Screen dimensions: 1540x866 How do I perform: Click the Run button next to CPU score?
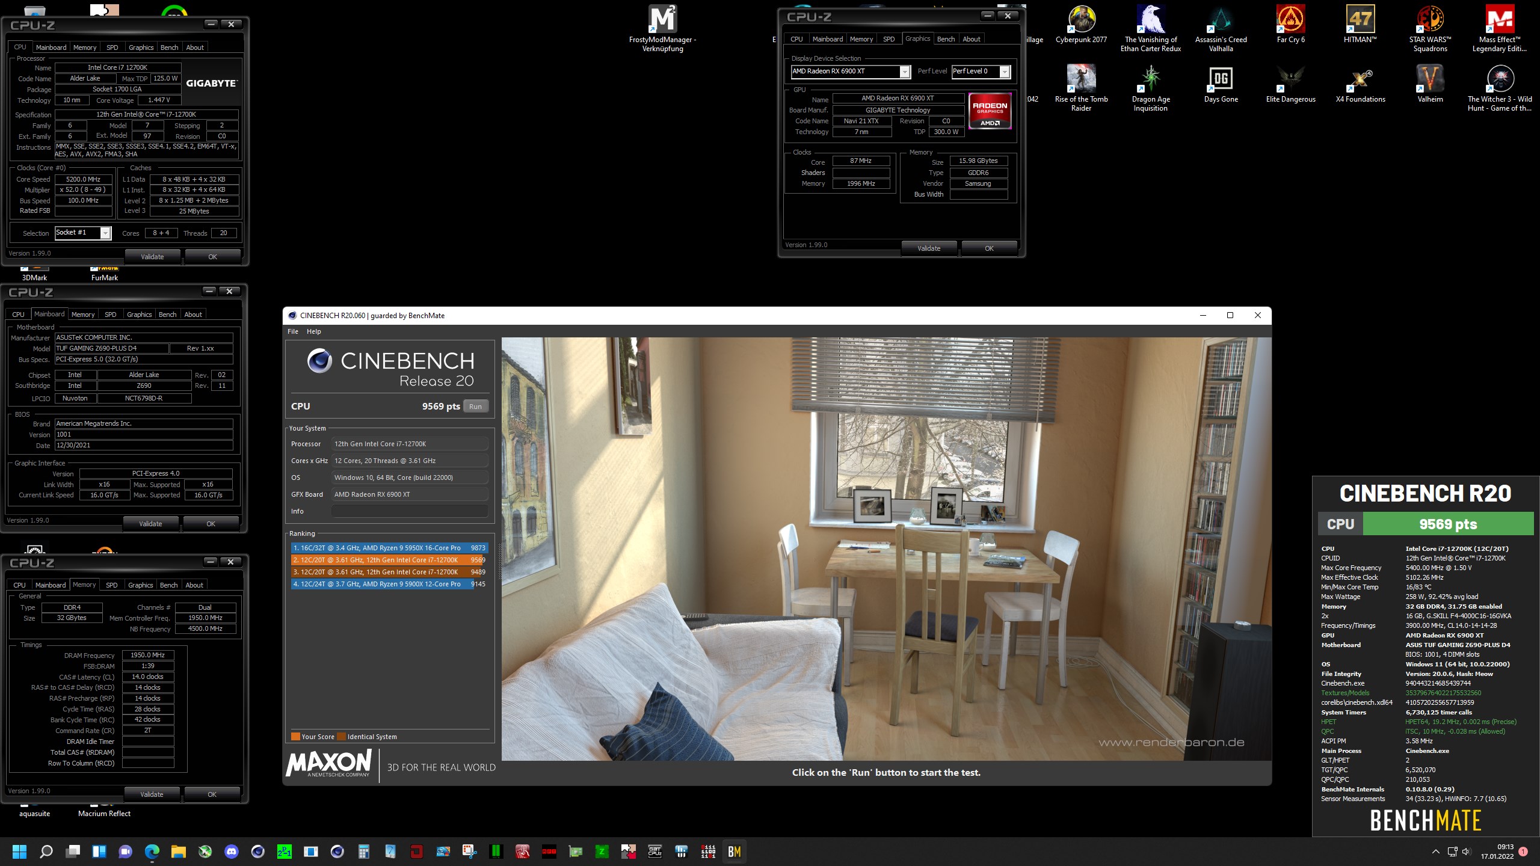(x=476, y=407)
